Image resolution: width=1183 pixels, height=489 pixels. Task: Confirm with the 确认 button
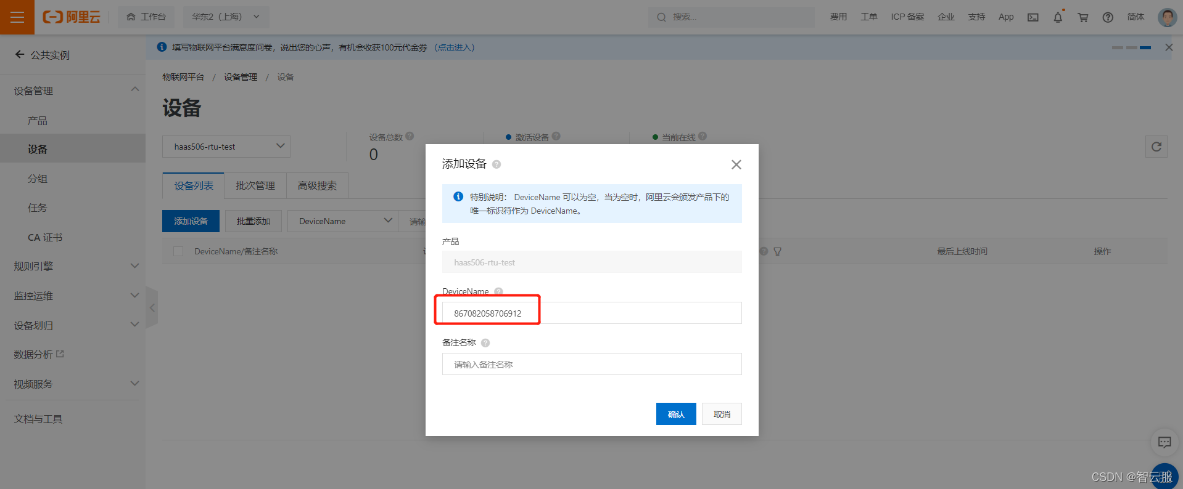pos(676,414)
